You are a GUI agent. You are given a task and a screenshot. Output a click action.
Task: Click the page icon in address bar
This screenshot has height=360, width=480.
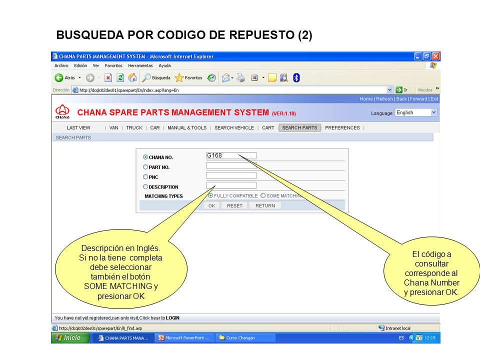point(75,90)
